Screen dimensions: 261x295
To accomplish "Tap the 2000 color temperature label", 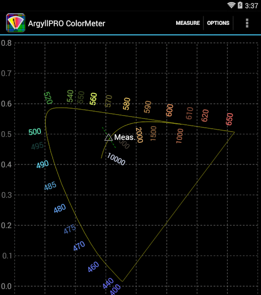I will [x=140, y=135].
